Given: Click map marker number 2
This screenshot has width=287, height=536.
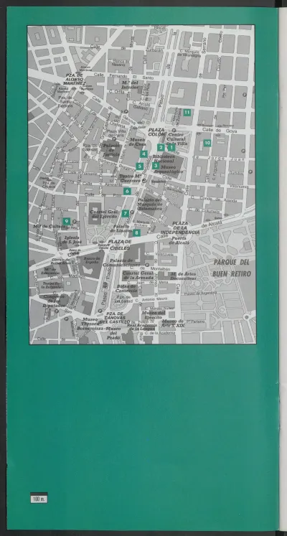Looking at the screenshot, I should (x=161, y=147).
